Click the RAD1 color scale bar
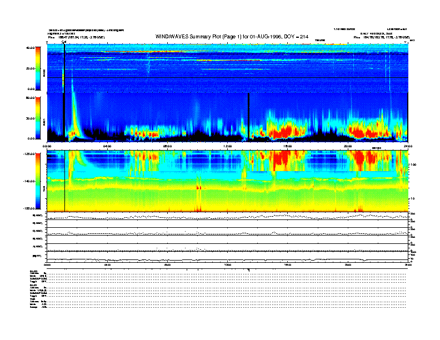 coord(38,118)
